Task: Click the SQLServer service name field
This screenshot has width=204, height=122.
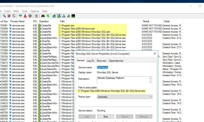Action: click(x=102, y=68)
